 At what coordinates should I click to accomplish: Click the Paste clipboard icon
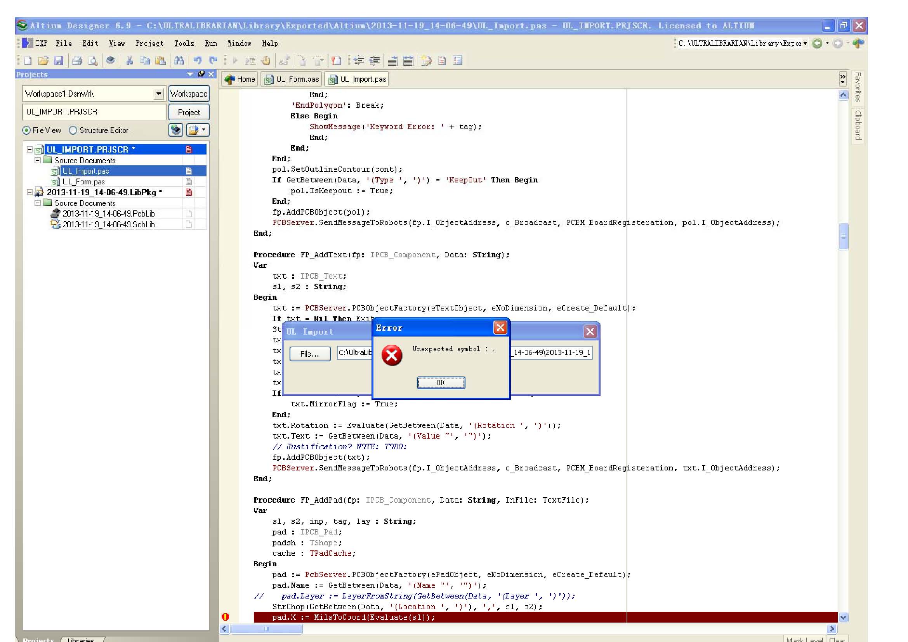coord(160,61)
